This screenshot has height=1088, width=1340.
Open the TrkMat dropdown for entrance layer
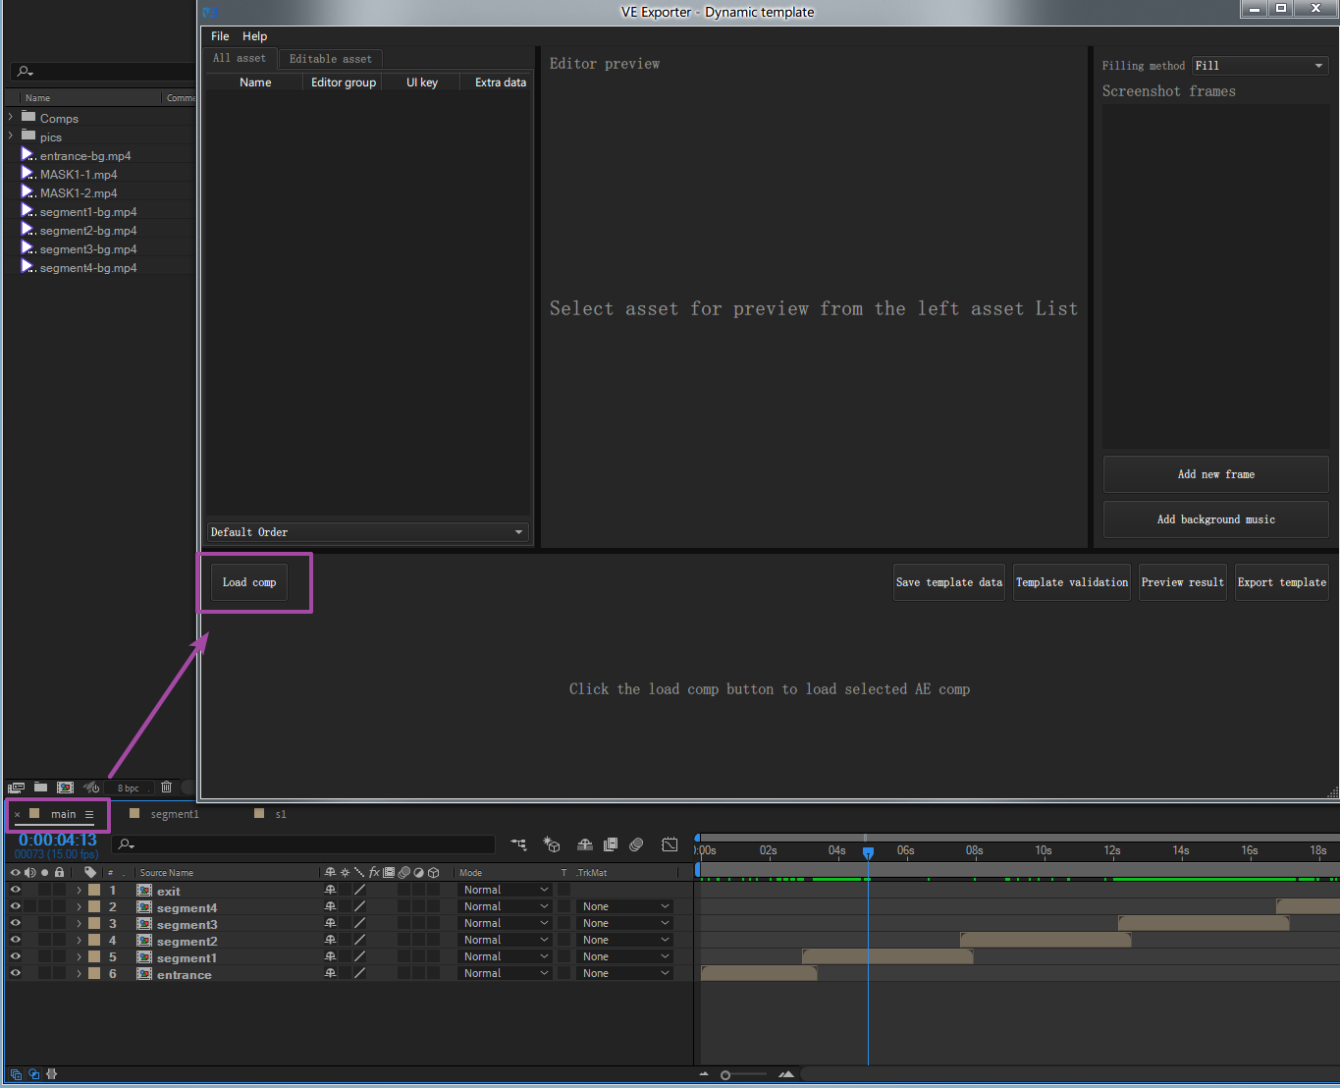(x=624, y=973)
